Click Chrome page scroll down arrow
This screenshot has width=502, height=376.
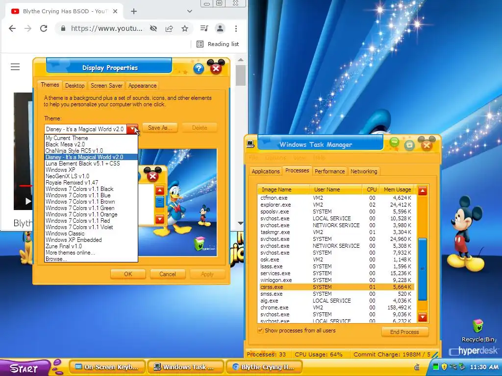pyautogui.click(x=241, y=223)
